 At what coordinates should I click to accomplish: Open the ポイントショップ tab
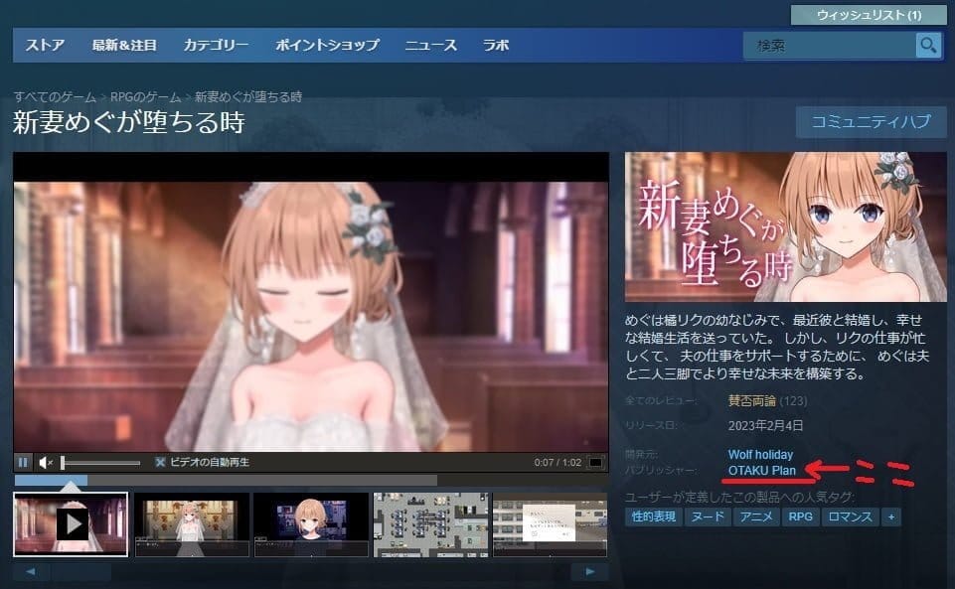[327, 46]
